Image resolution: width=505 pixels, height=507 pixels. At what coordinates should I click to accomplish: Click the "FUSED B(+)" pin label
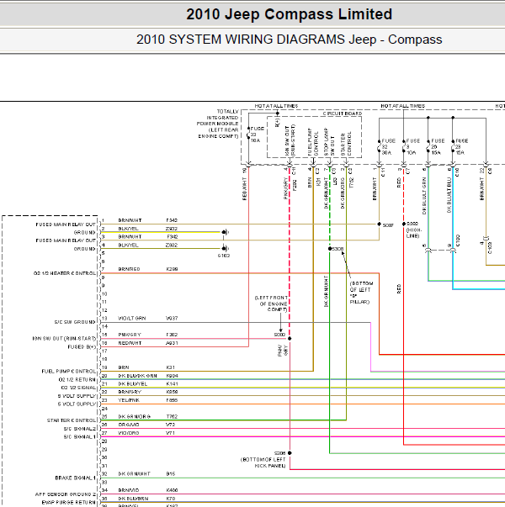pos(82,346)
